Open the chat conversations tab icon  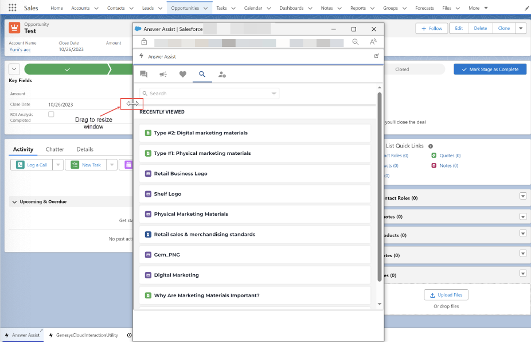click(x=143, y=74)
